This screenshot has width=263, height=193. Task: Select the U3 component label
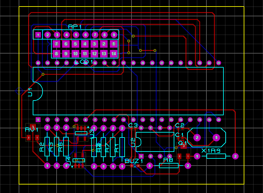(92, 134)
